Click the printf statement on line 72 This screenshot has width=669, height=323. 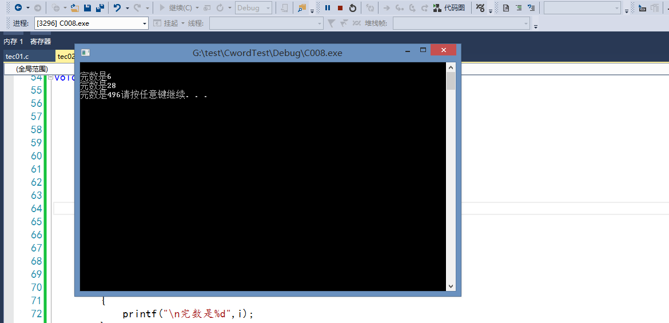188,314
